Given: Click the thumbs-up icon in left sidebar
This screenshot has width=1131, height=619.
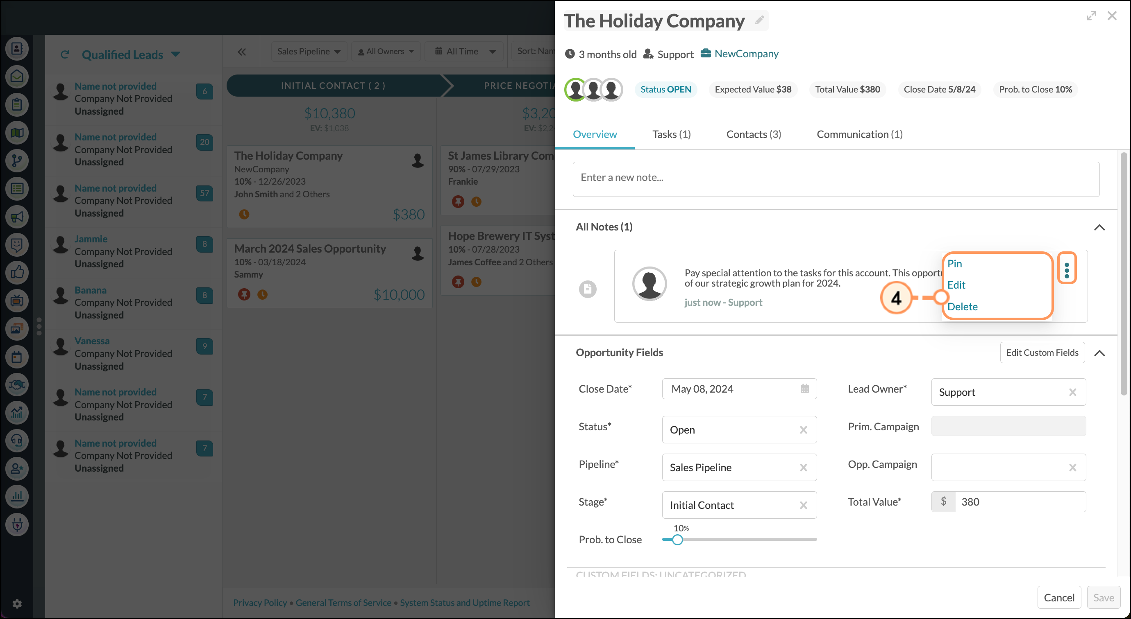Looking at the screenshot, I should tap(17, 272).
